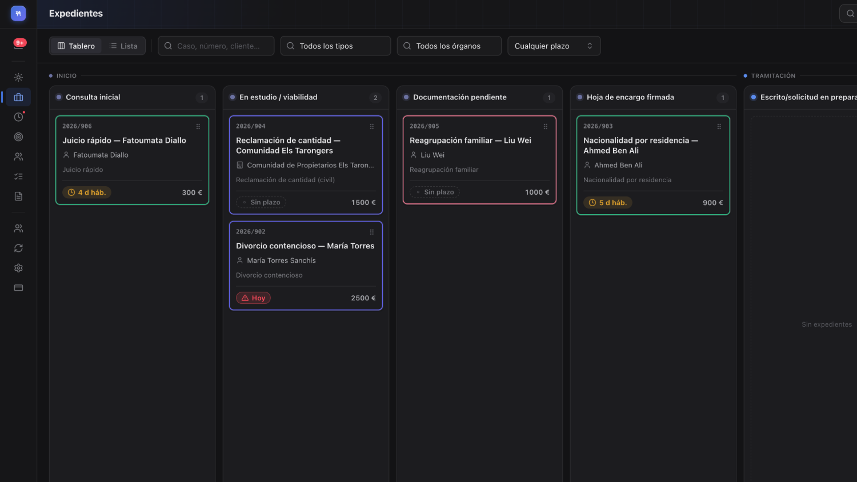Open the Todos los tipos filter

coord(335,46)
